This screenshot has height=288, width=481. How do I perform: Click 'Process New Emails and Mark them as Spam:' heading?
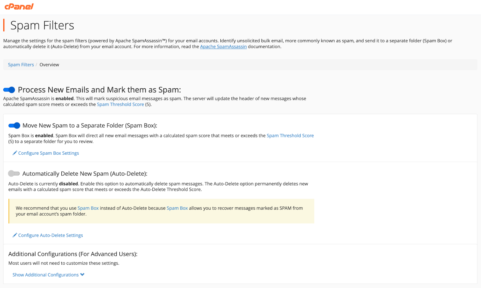(x=100, y=90)
